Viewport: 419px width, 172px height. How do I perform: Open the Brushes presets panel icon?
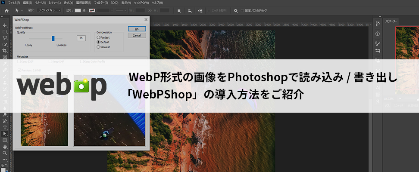click(378, 50)
